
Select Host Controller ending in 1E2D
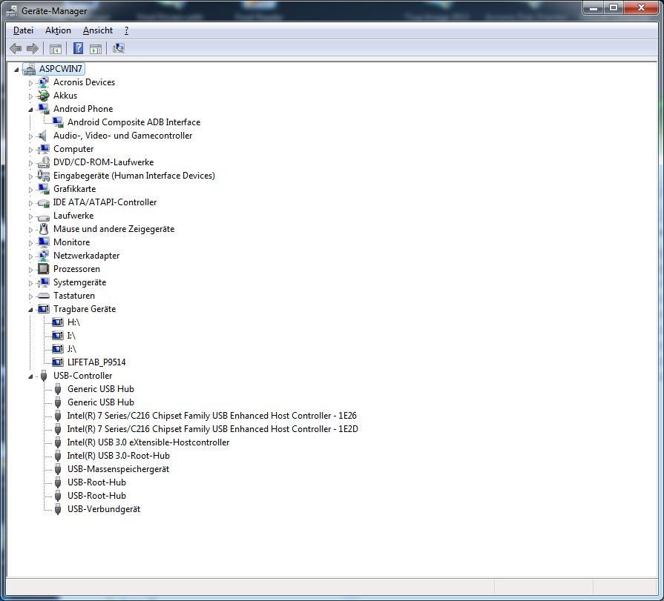tap(213, 429)
